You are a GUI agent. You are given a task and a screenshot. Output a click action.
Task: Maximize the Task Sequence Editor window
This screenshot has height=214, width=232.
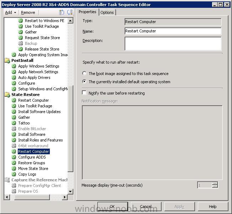coord(220,5)
